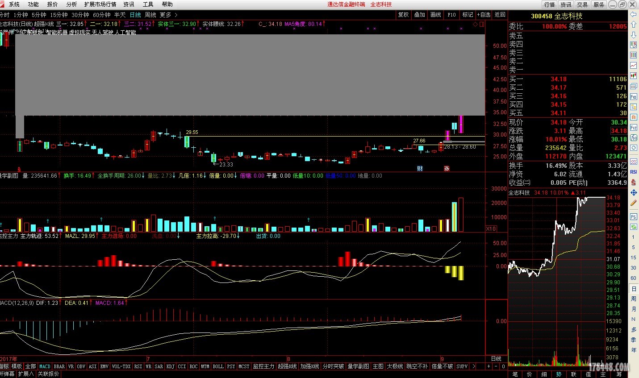Select the 超强K线 indicator tab
This screenshot has height=378, width=639.
point(287,366)
